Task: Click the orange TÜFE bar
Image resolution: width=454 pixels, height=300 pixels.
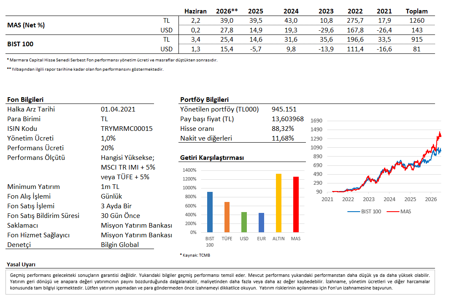Action: pyautogui.click(x=227, y=217)
